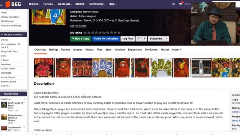Open artist Arthur Wagner link

click(87, 16)
